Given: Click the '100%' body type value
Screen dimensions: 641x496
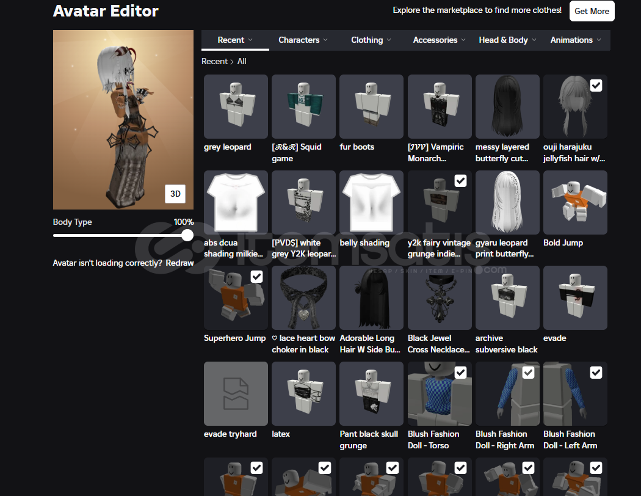Looking at the screenshot, I should 184,222.
